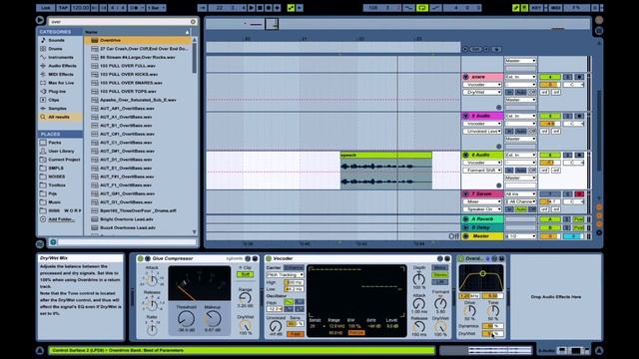The height and width of the screenshot is (359, 639).
Task: Open the Formant Shift parameter dropdown
Action: [482, 171]
